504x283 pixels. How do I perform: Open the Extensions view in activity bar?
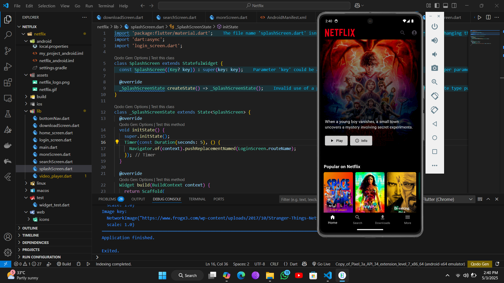8,82
